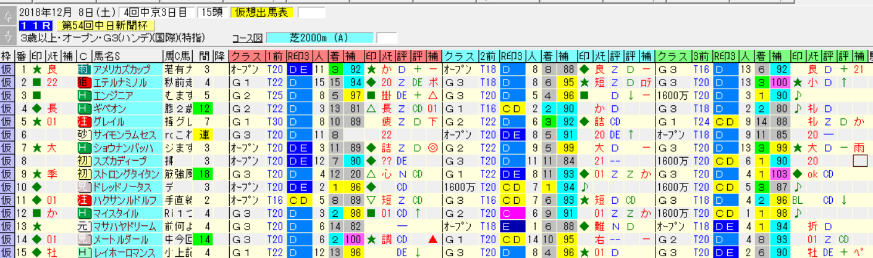Click the 砂 icon beside サイモンラムセス
The image size is (873, 258).
point(85,134)
